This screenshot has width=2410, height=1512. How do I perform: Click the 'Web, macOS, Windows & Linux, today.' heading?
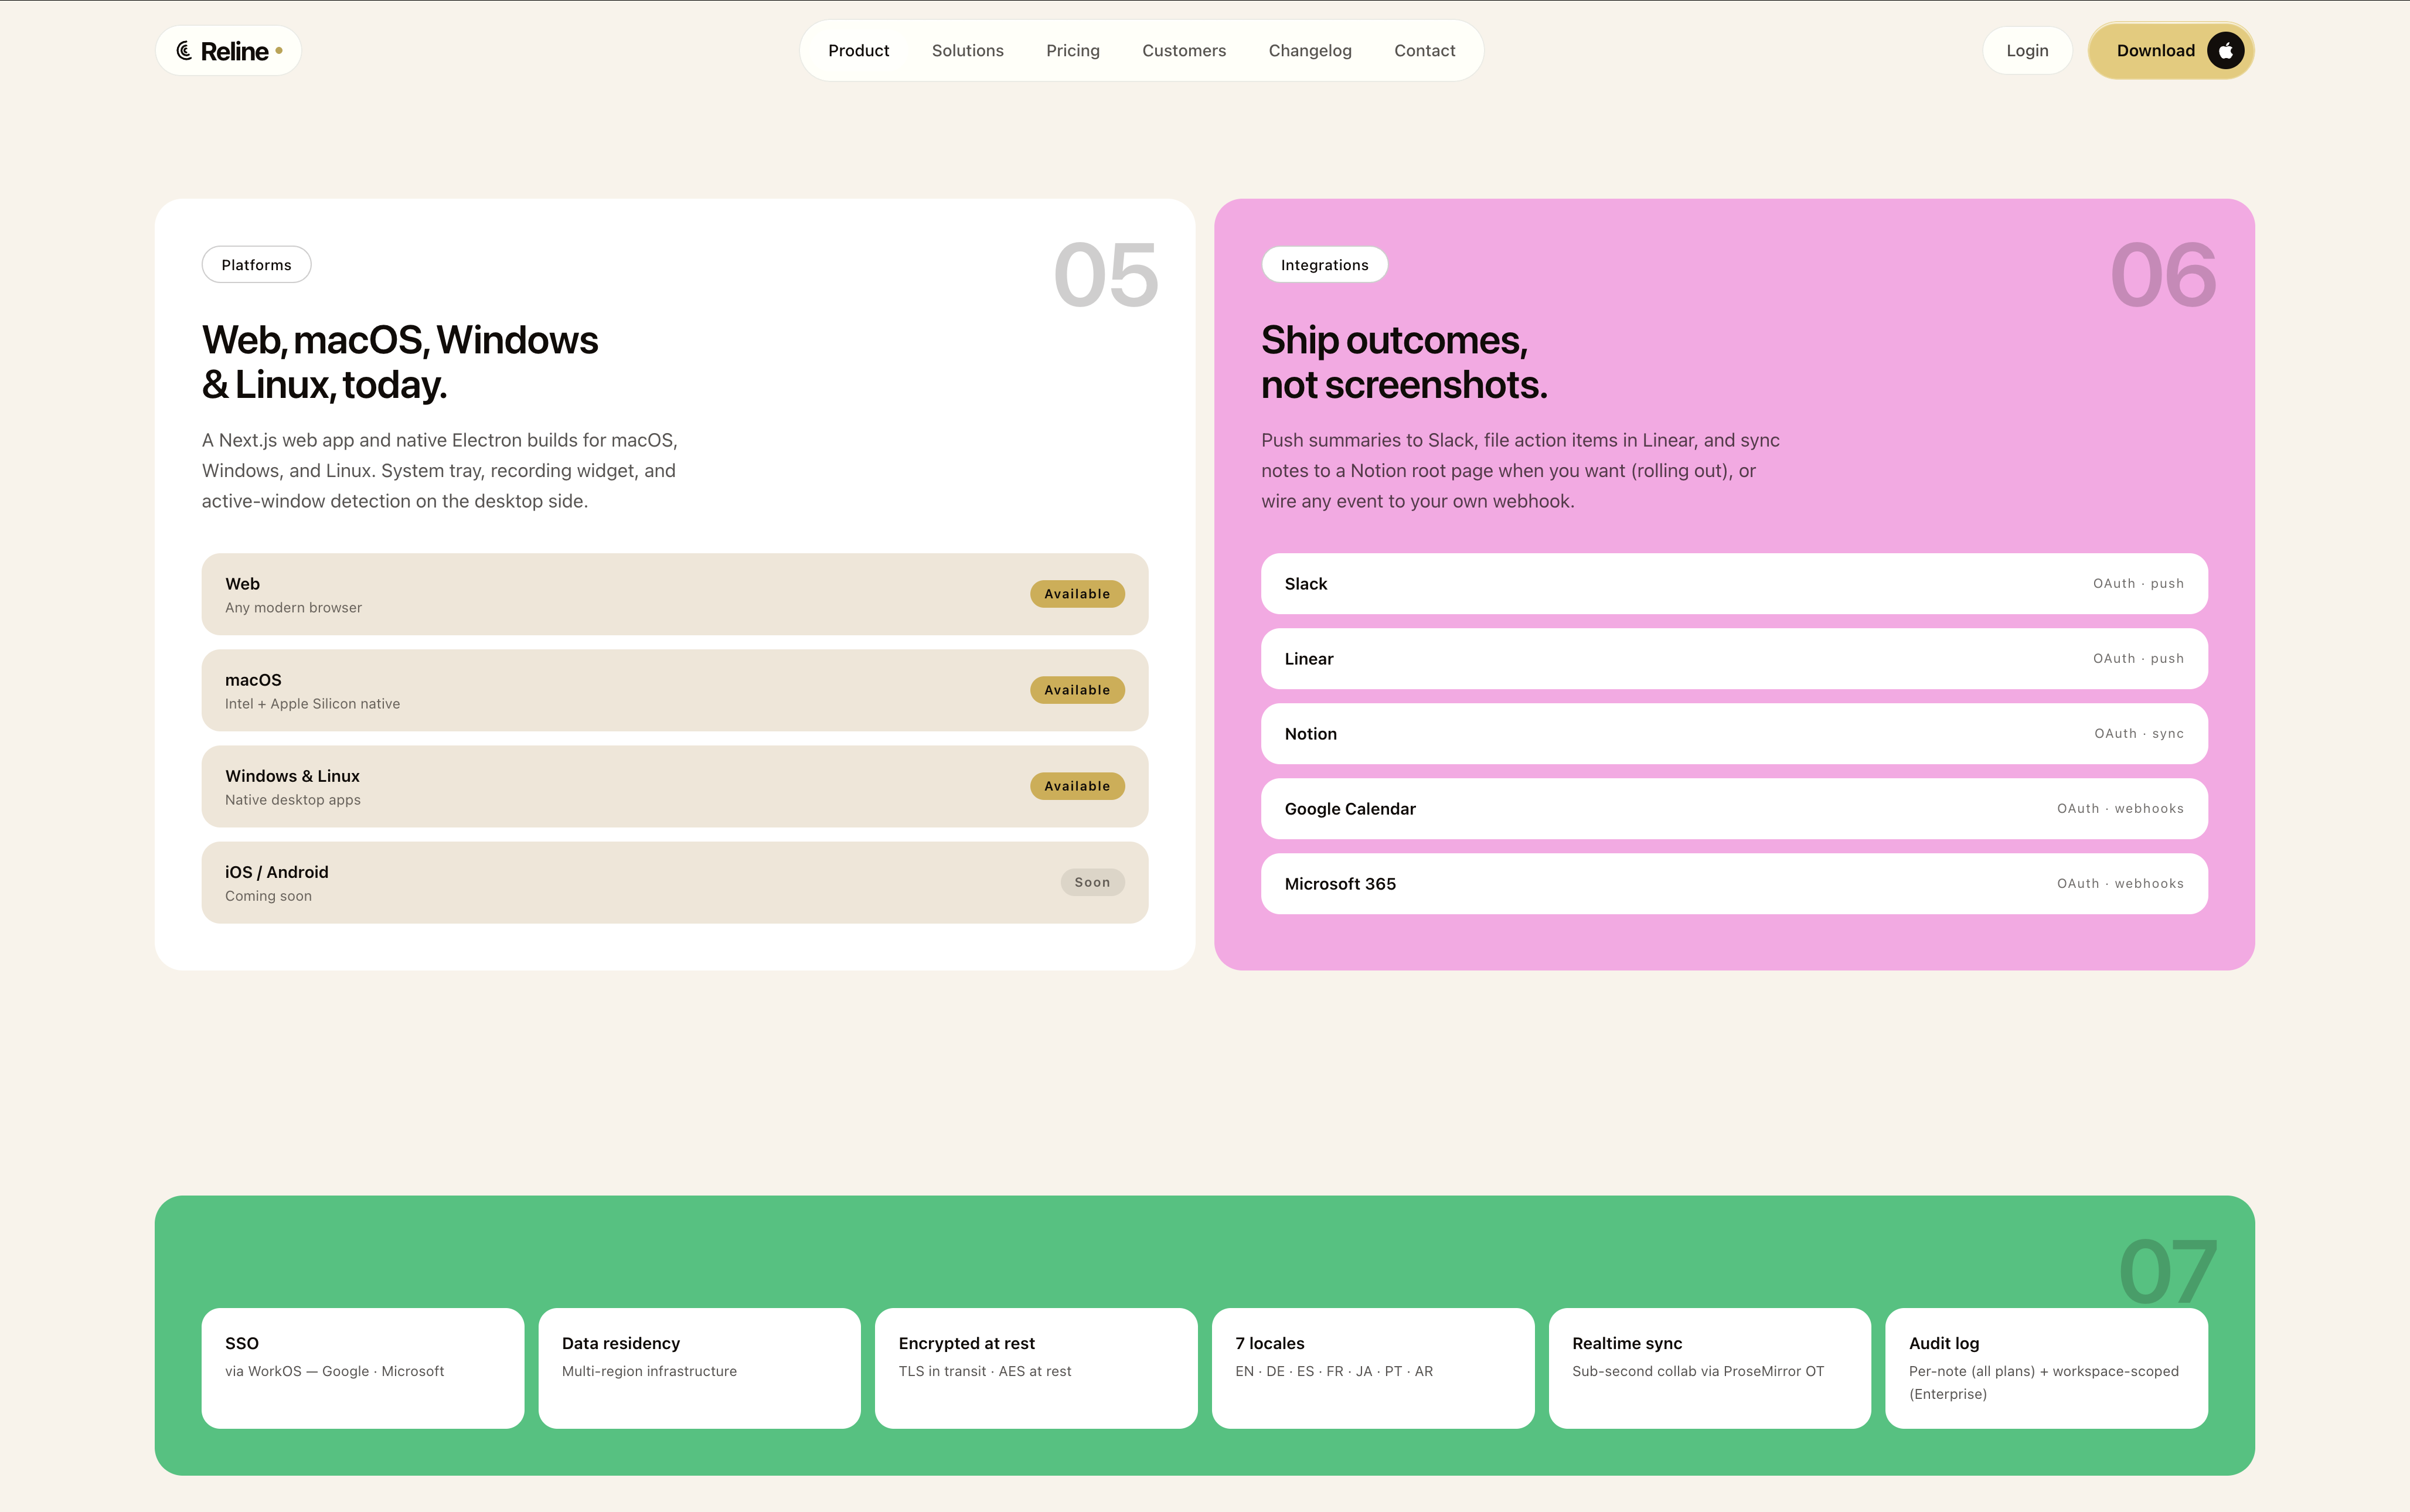[400, 362]
